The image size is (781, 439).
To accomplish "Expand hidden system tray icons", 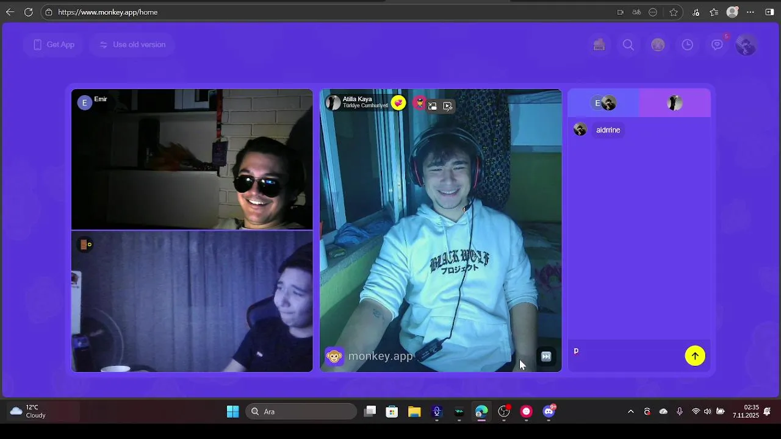I will [x=631, y=412].
